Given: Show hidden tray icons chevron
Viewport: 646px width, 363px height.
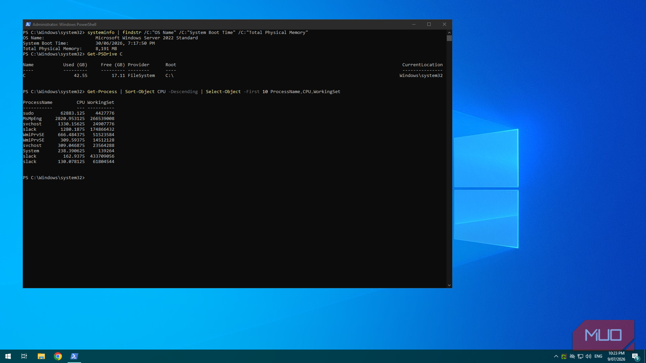Looking at the screenshot, I should [556, 356].
